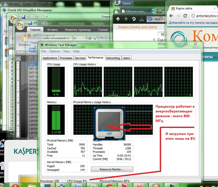Click the Chrome icon on the taskbar
This screenshot has height=187, width=218.
[x=110, y=185]
